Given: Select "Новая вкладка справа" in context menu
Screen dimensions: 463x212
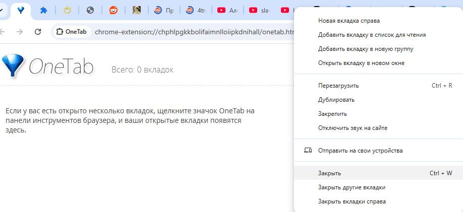Looking at the screenshot, I should tap(379, 21).
